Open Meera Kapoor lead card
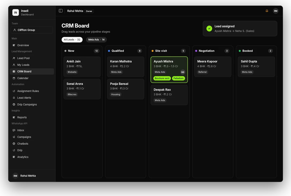This screenshot has width=291, height=196. [x=213, y=67]
